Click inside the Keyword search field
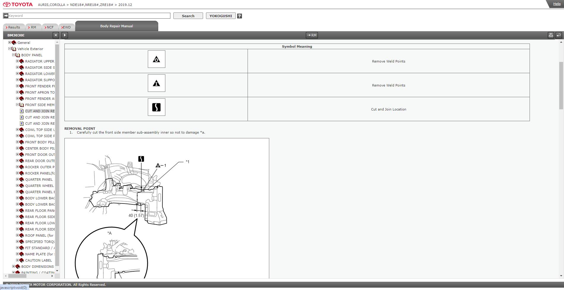564x290 pixels. 89,16
